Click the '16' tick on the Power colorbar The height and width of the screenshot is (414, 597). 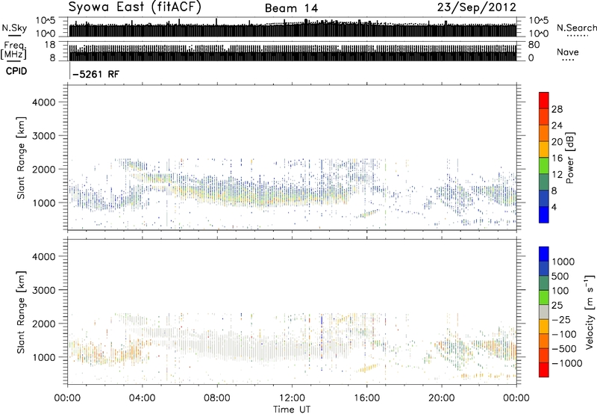[x=557, y=158]
